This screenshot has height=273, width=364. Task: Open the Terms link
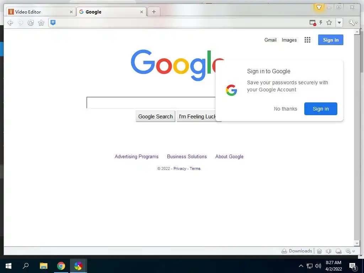[x=195, y=168]
